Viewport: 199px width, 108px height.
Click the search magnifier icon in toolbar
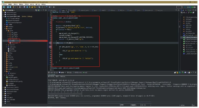35,7
